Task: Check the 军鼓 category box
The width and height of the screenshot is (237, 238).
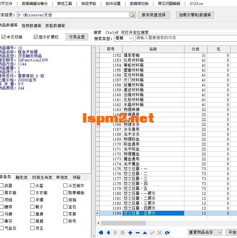Action: 65,214
